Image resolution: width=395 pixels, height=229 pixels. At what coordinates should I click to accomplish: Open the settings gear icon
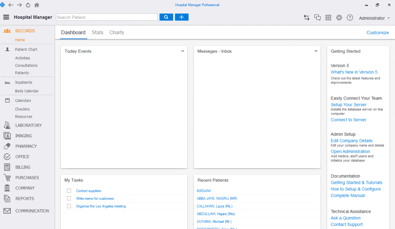[x=339, y=18]
